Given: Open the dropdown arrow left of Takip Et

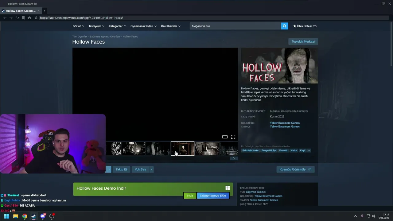Looking at the screenshot, I should pyautogui.click(x=109, y=169).
